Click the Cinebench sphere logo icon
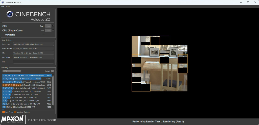259x125 pixels. (10, 14)
